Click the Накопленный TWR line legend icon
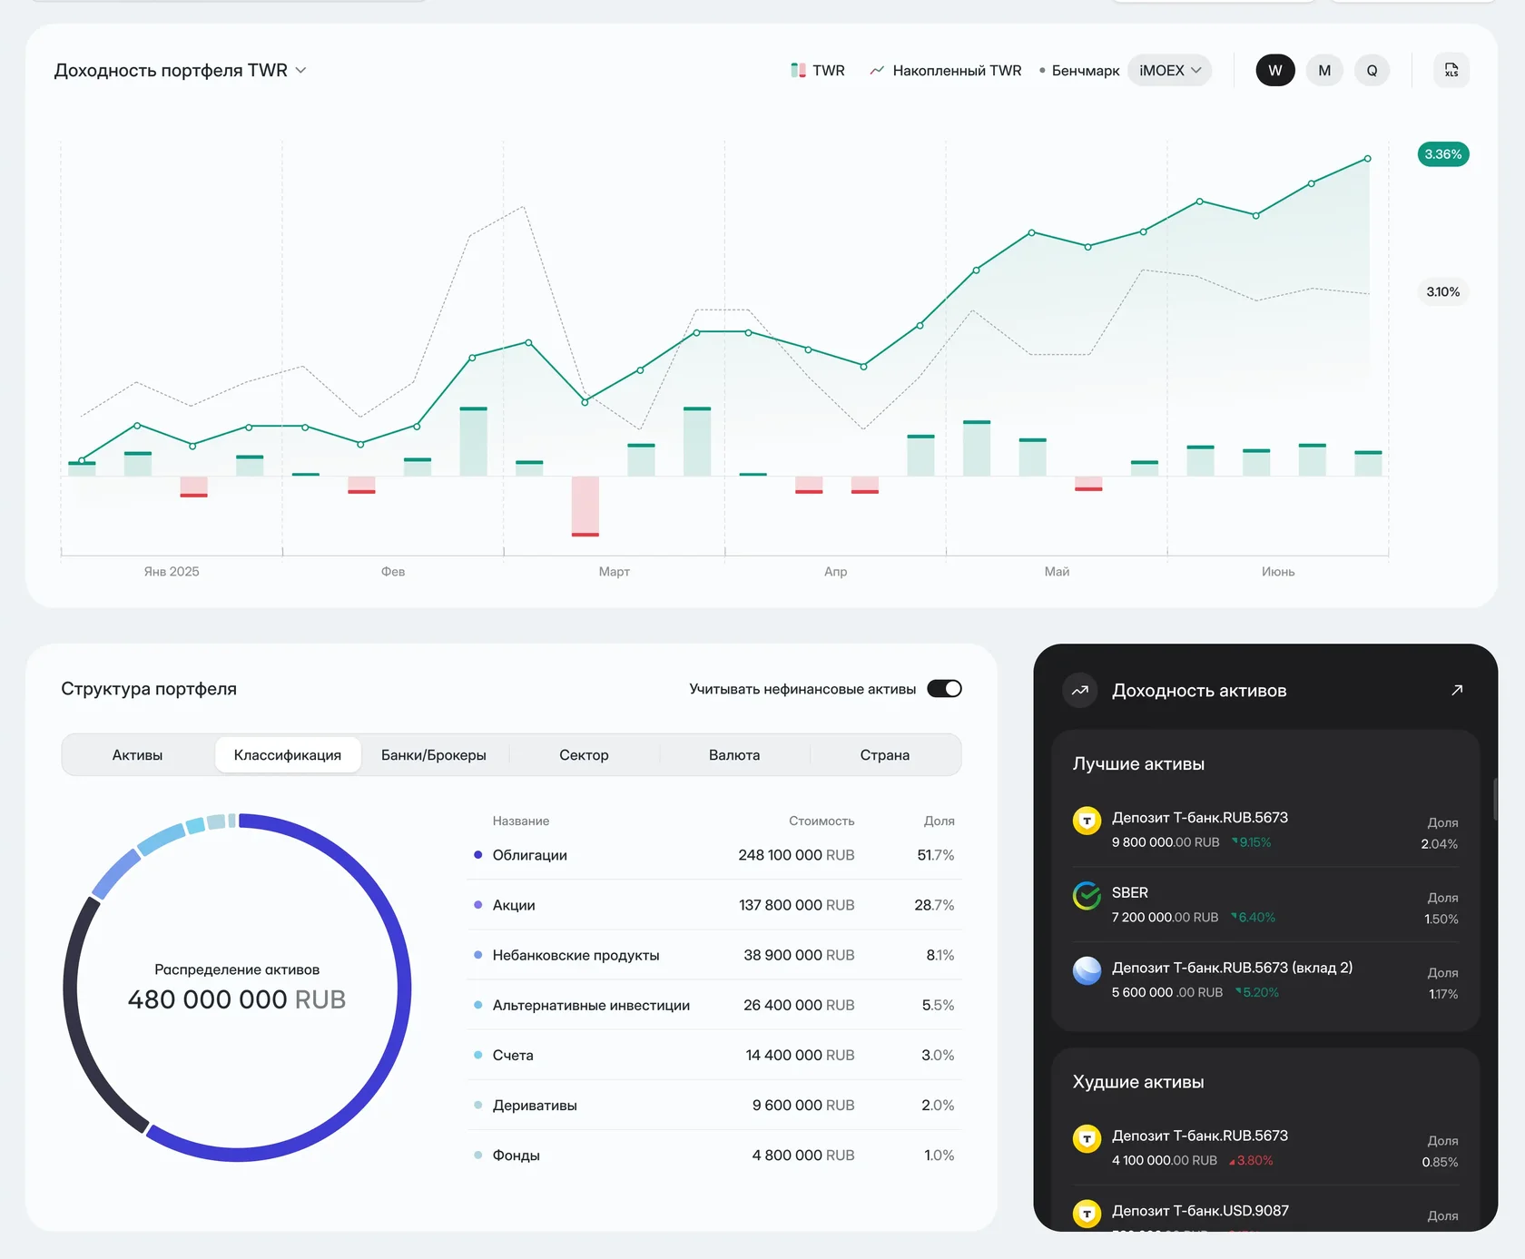This screenshot has width=1525, height=1259. click(877, 70)
